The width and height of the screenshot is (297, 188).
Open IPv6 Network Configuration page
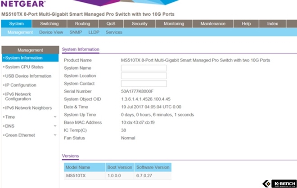click(x=18, y=97)
